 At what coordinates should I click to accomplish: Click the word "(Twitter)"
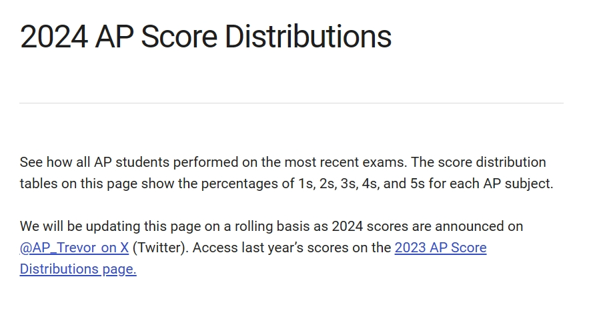pos(160,248)
